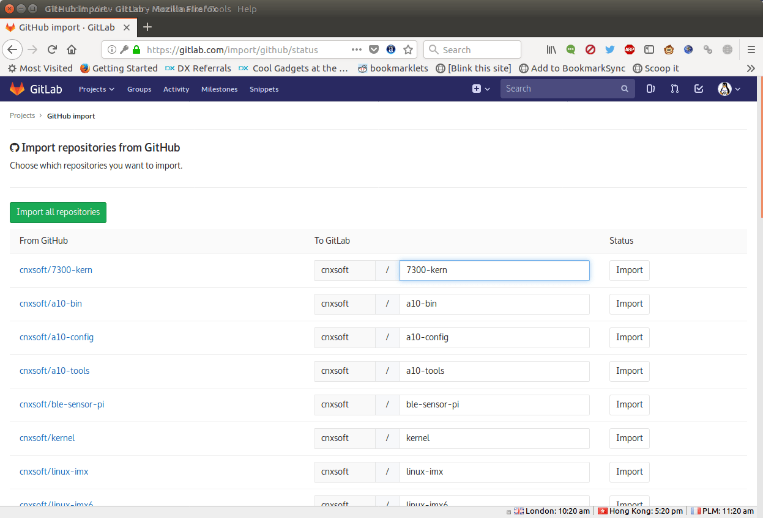Expand the user avatar dropdown menu
Viewport: 763px width, 518px height.
pos(729,89)
